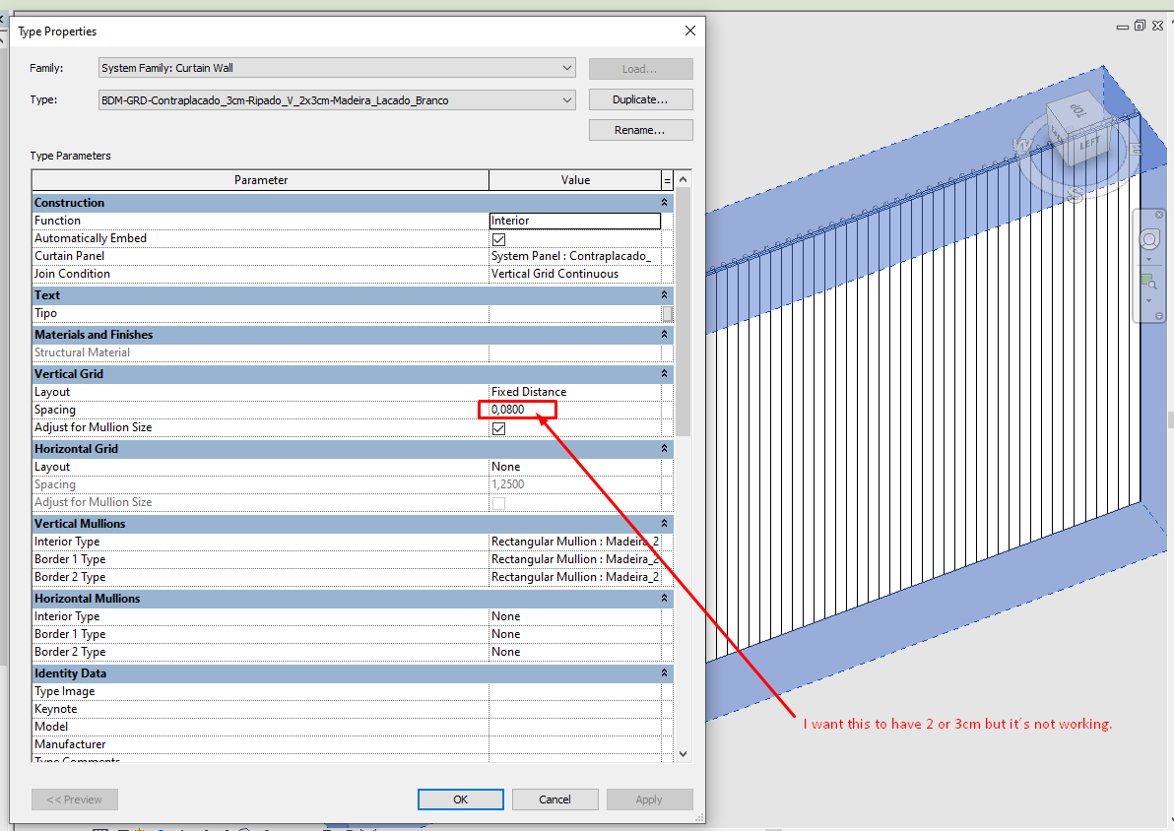Open the Family dropdown showing System Family: Curtain Wall

pyautogui.click(x=567, y=68)
